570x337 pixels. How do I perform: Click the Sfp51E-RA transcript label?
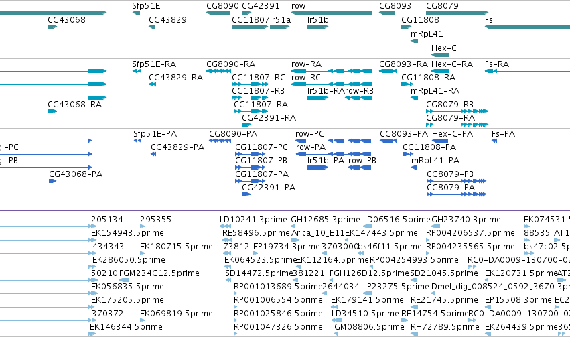pyautogui.click(x=154, y=64)
